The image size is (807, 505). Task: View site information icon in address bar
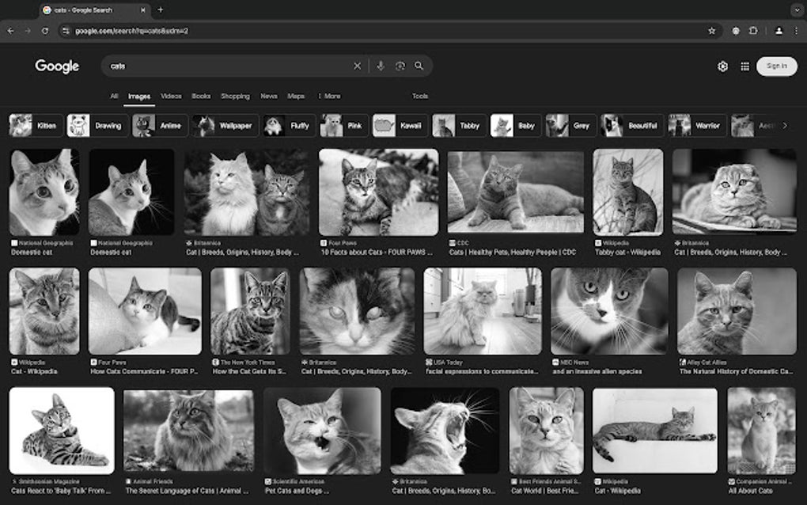pos(66,31)
